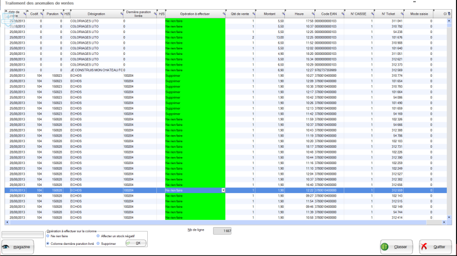Open the operation dropdown in the highlighted row

[223, 190]
